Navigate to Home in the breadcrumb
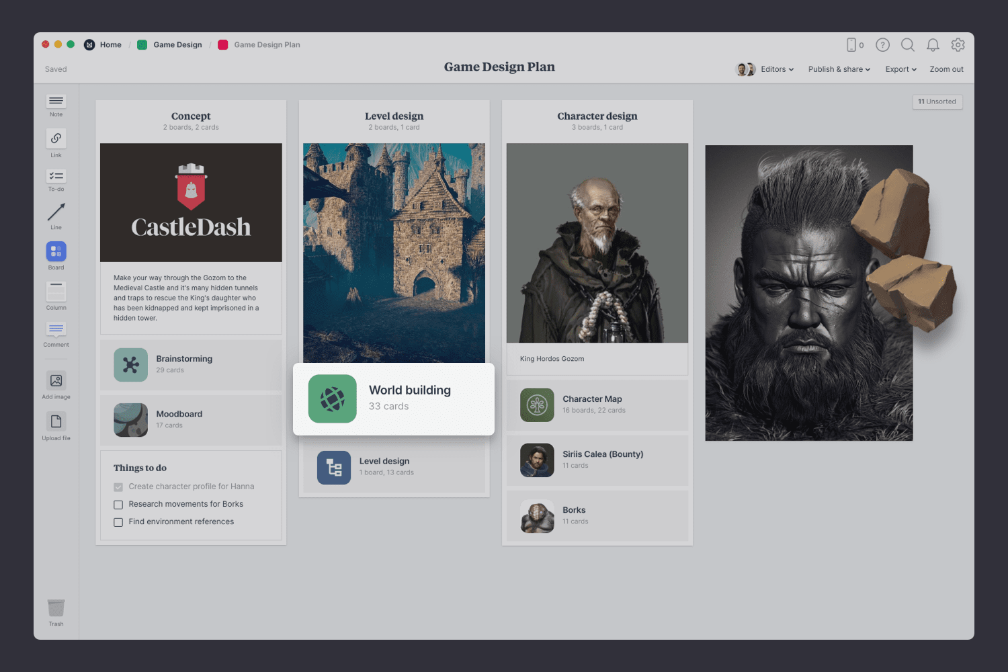 pos(110,44)
